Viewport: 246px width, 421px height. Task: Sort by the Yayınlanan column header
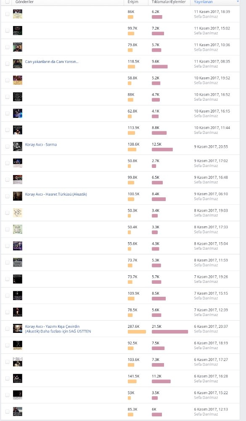click(203, 2)
